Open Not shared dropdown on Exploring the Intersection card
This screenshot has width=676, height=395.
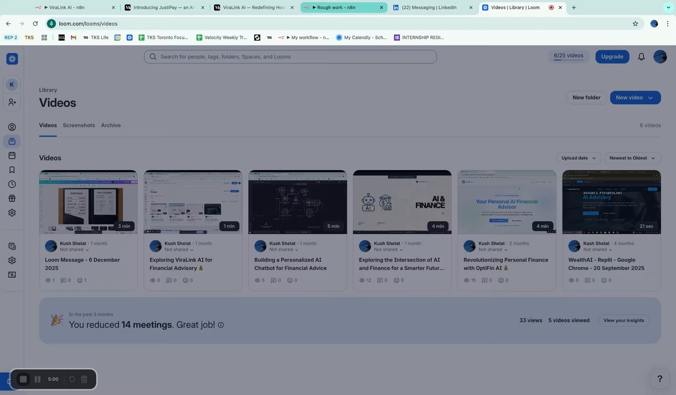click(x=388, y=249)
